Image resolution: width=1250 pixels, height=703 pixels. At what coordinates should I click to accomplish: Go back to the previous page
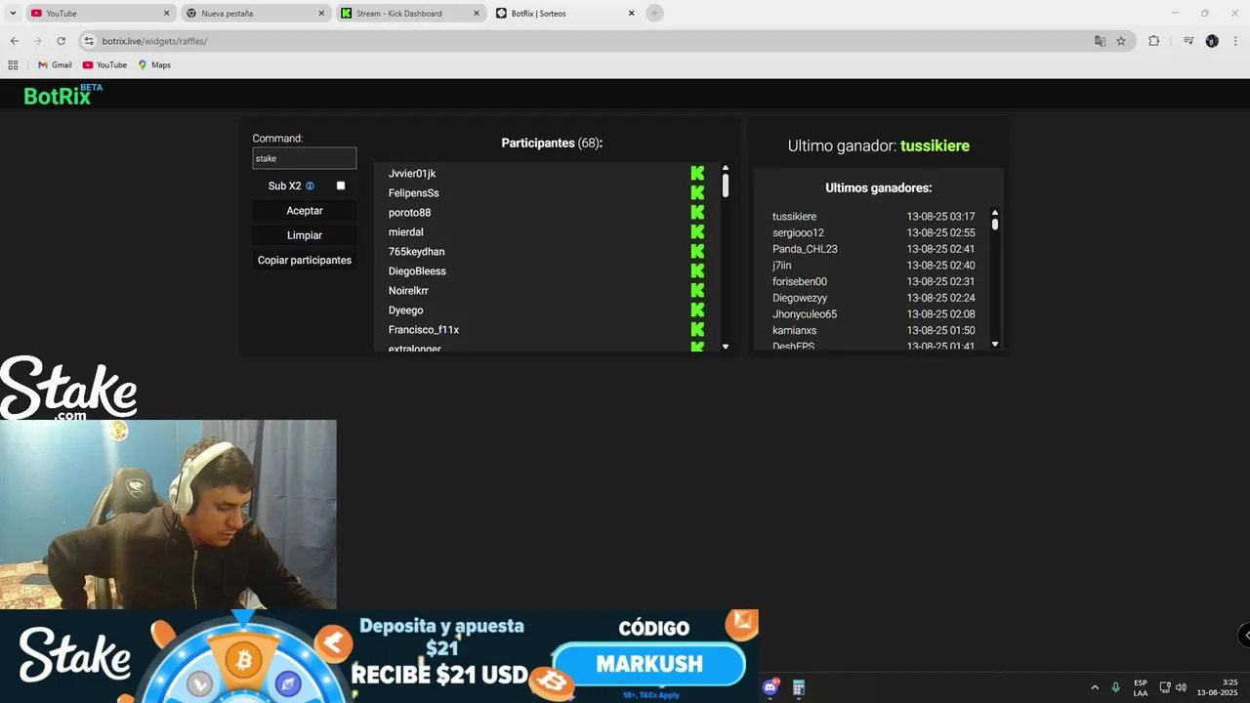14,41
